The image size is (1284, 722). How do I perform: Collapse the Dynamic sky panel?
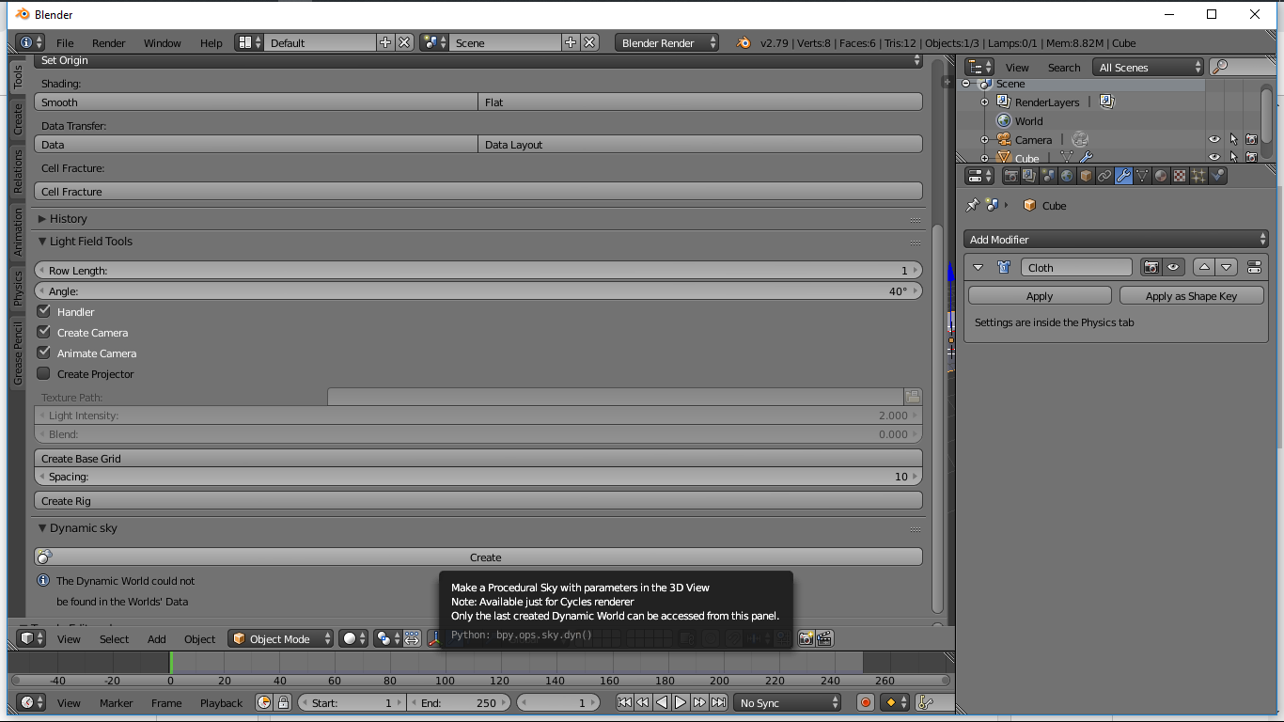click(x=42, y=527)
